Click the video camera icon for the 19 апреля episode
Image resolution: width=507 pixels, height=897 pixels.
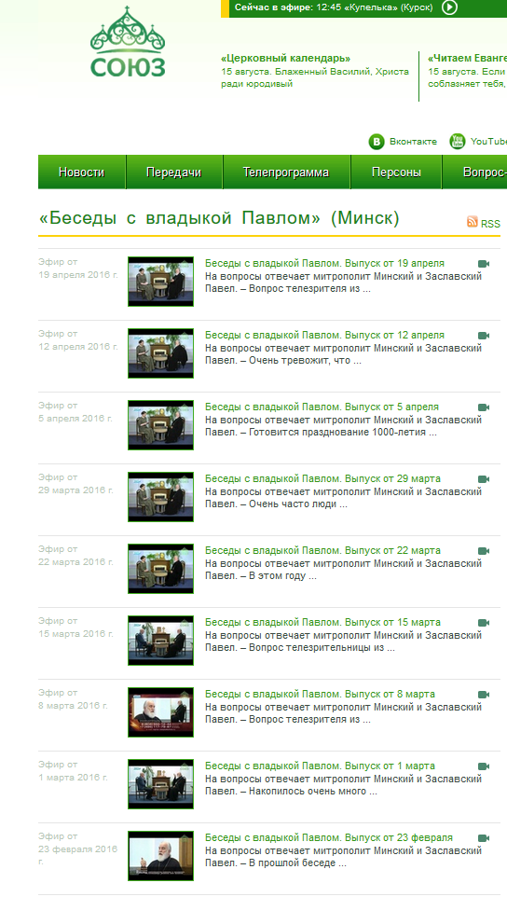point(484,264)
